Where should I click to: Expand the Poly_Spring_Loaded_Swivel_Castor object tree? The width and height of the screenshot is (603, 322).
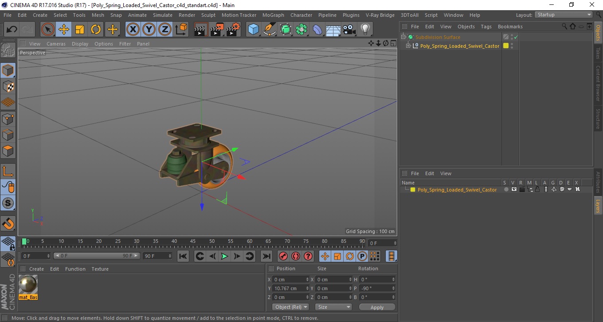[x=408, y=46]
